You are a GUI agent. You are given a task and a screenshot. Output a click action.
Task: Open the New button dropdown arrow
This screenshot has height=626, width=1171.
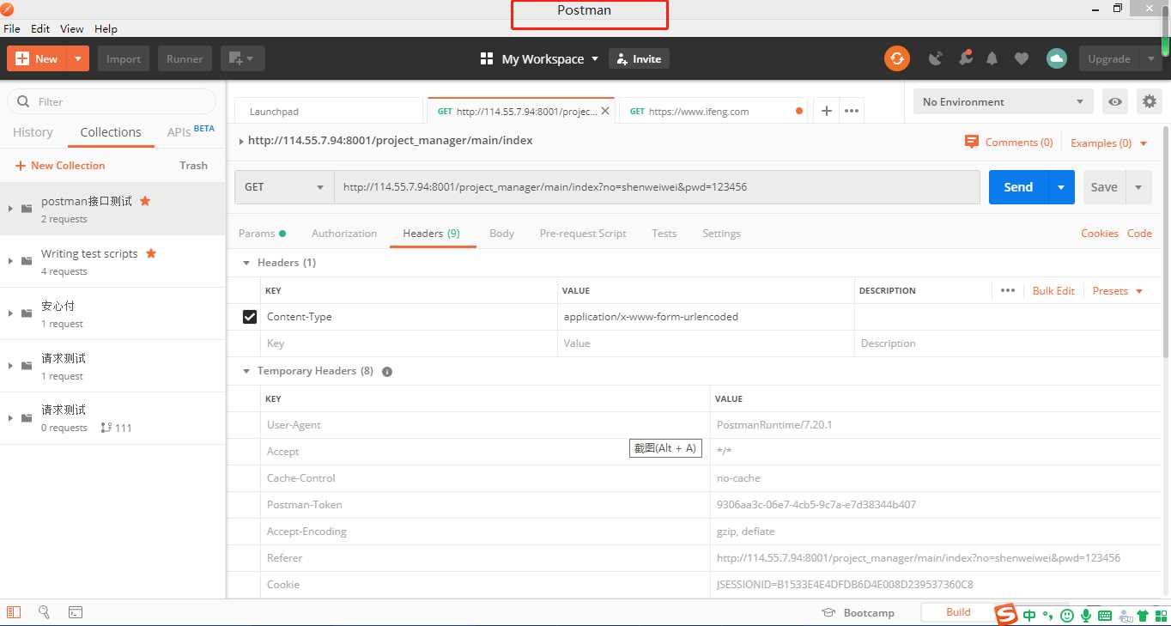(x=78, y=58)
